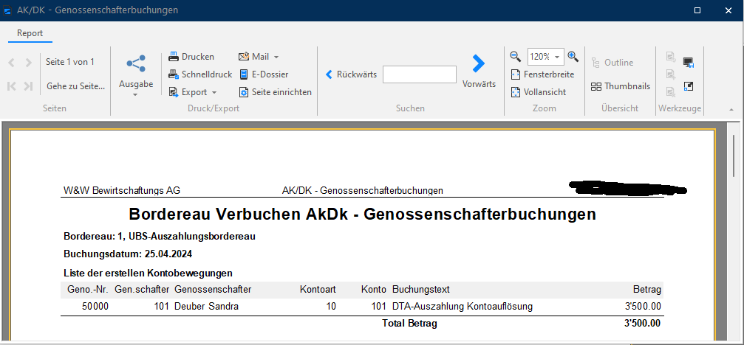Click the Kontoart value '10'
The height and width of the screenshot is (345, 744).
coord(331,307)
